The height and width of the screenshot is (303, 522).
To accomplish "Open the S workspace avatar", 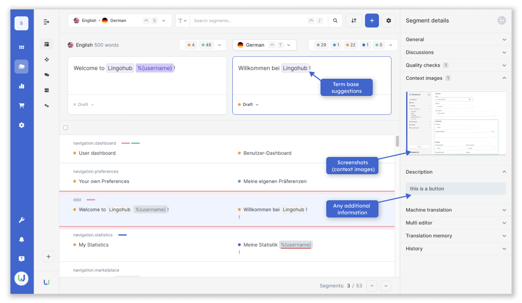I will pyautogui.click(x=21, y=23).
